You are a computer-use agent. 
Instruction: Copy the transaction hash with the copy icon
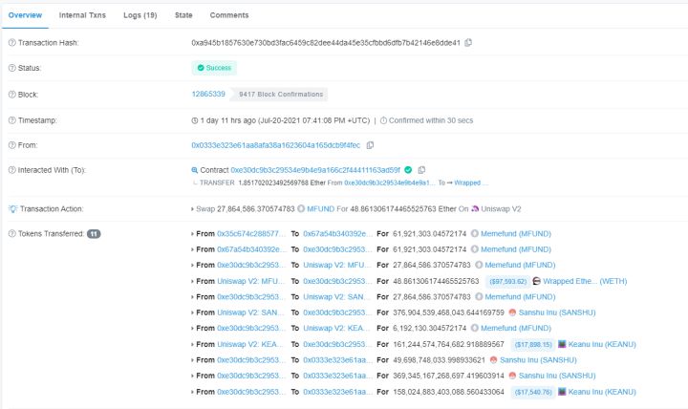(x=468, y=43)
